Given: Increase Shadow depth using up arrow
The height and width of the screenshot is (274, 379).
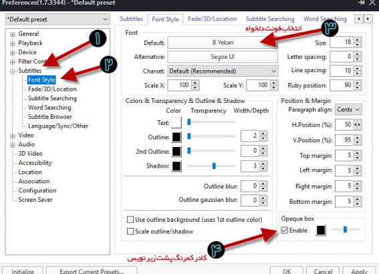Looking at the screenshot, I should click(263, 163).
